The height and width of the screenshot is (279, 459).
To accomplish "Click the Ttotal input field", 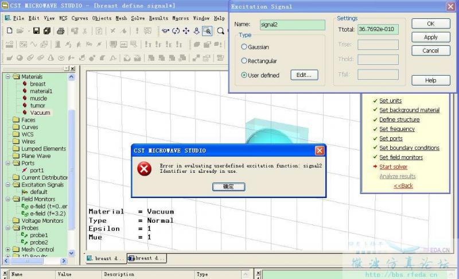I will (378, 29).
